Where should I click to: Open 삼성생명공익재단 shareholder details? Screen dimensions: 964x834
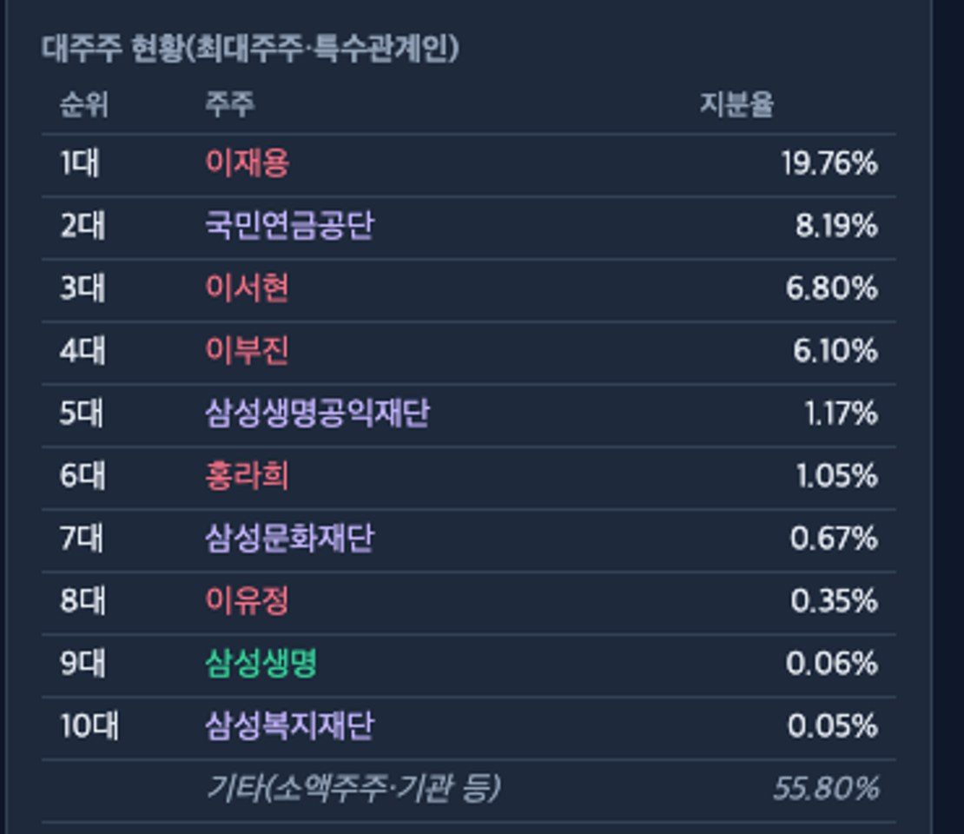317,414
